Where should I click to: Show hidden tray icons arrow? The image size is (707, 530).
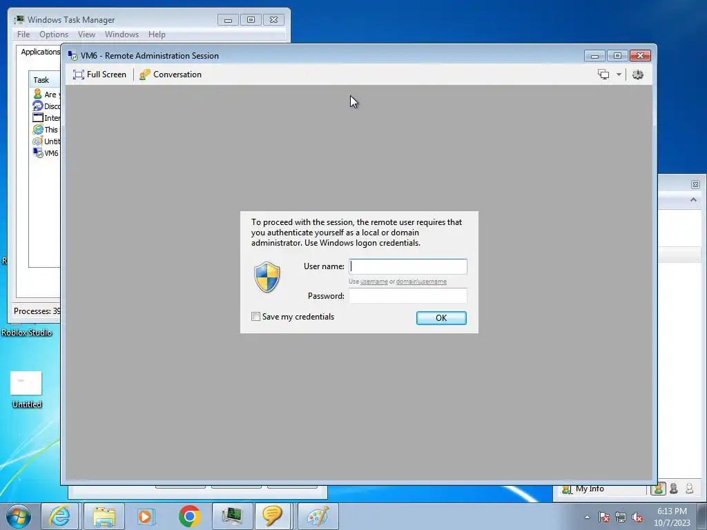click(587, 517)
